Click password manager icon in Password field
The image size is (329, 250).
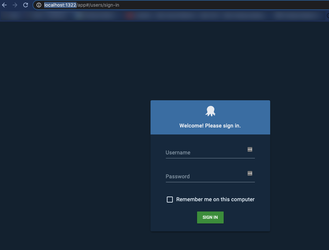250,173
